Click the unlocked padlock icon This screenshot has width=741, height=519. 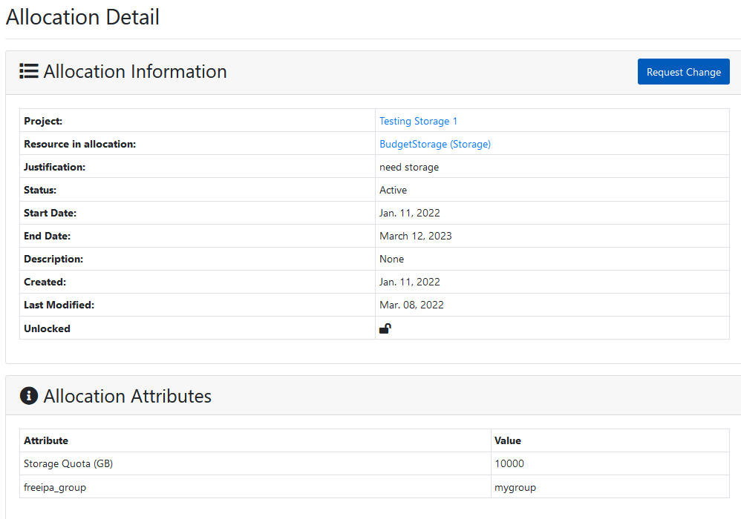[385, 328]
